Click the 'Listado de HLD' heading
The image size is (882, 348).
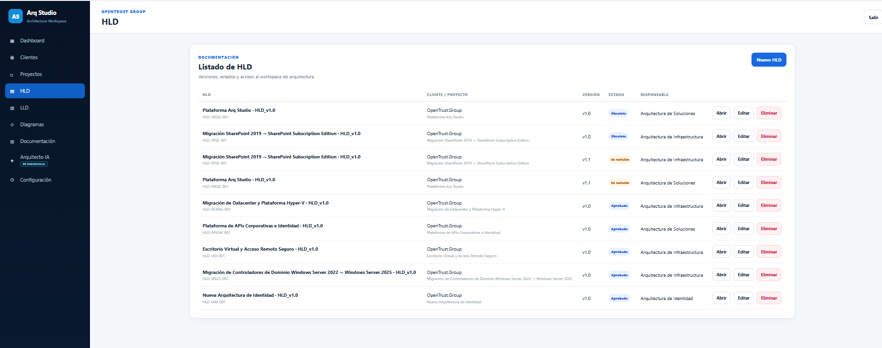(225, 67)
